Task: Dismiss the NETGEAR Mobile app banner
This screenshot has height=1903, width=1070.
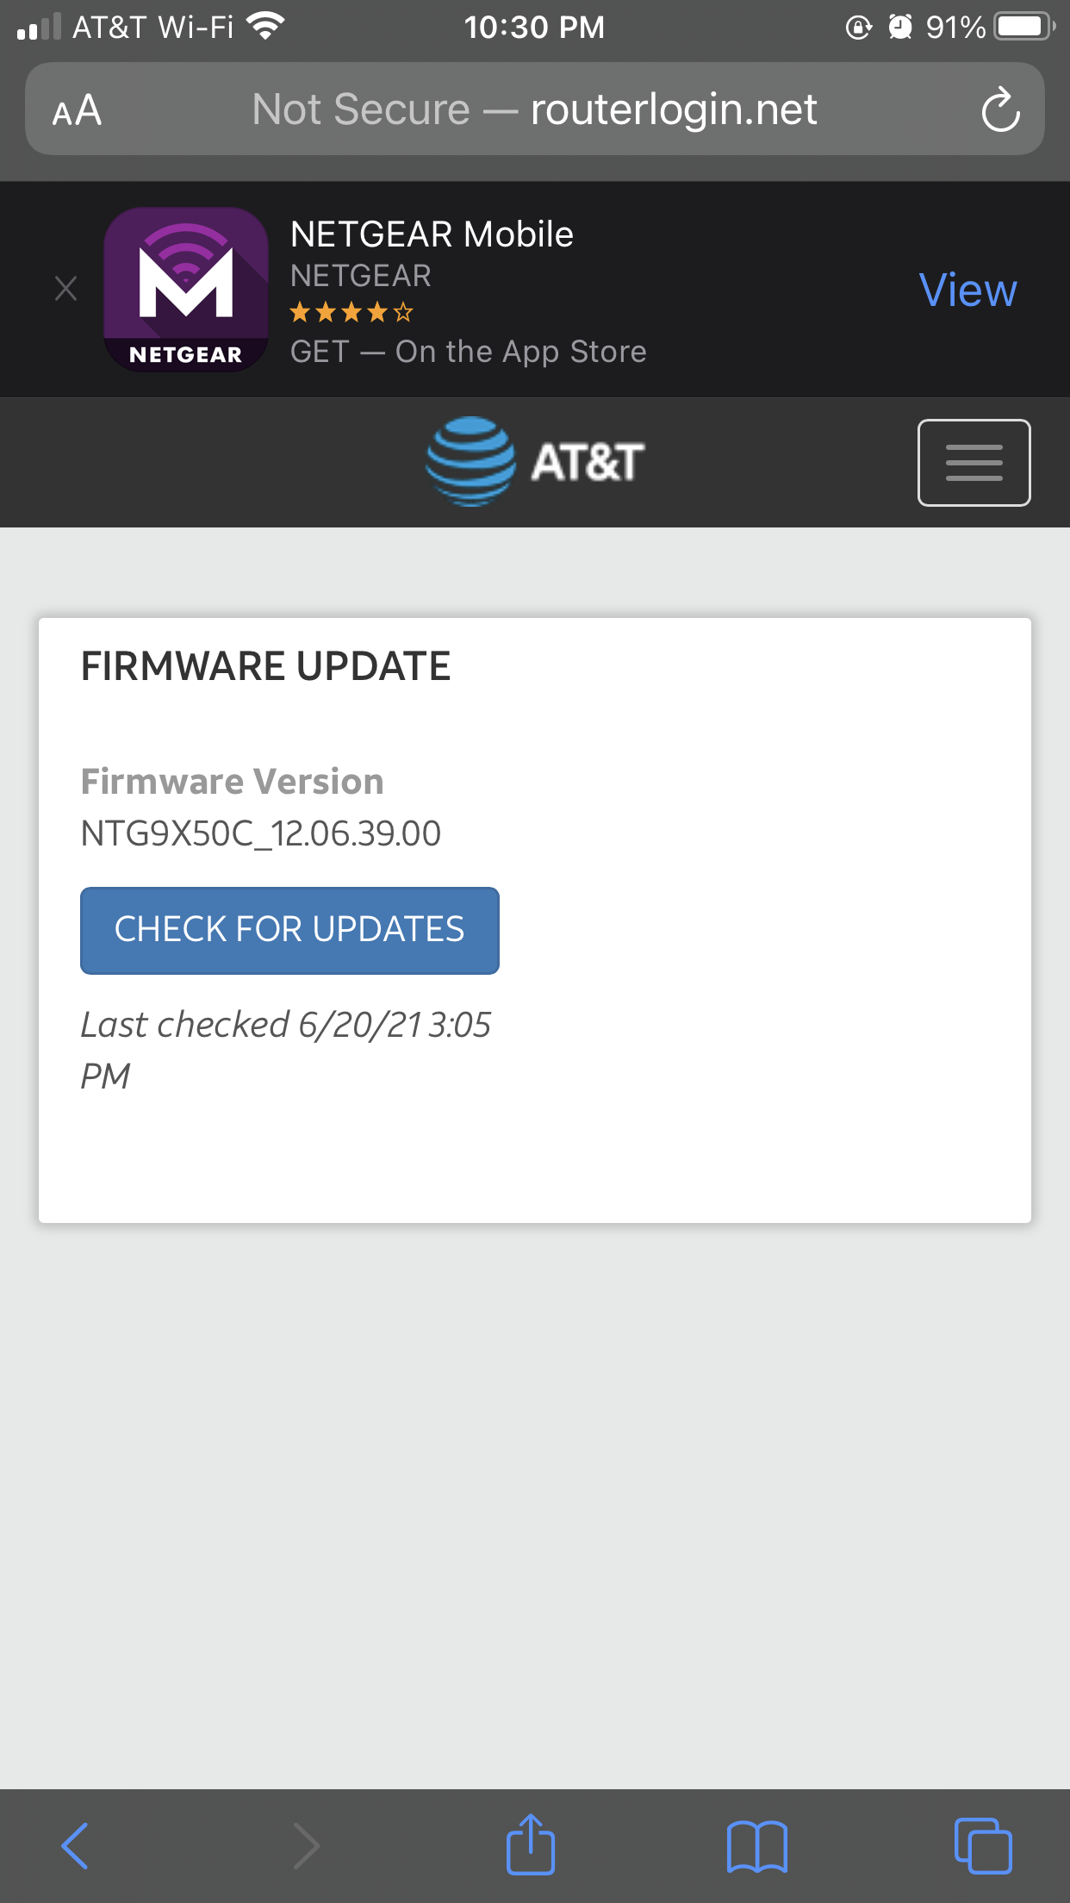Action: [x=65, y=289]
